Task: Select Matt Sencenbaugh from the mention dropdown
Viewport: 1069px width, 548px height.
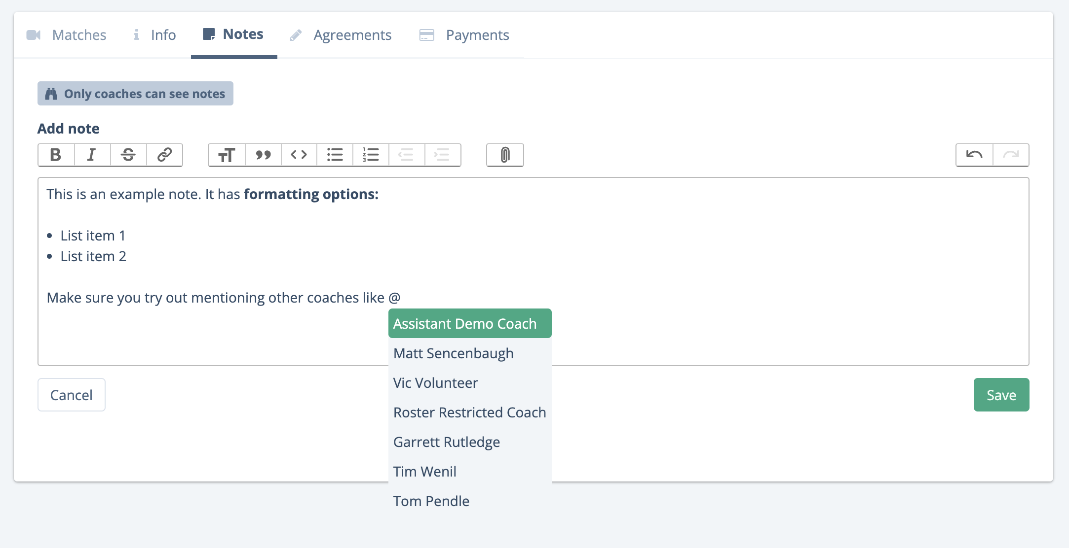Action: [453, 353]
